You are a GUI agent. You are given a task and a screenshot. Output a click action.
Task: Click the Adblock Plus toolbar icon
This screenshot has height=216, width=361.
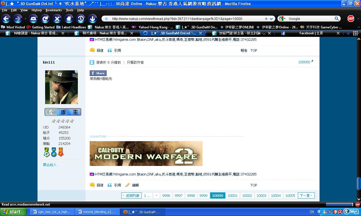[x=351, y=19]
